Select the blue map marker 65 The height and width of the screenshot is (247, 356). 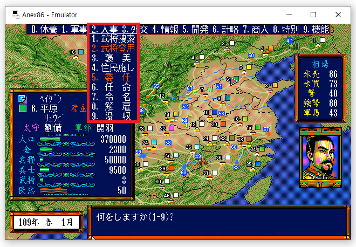[x=156, y=86]
